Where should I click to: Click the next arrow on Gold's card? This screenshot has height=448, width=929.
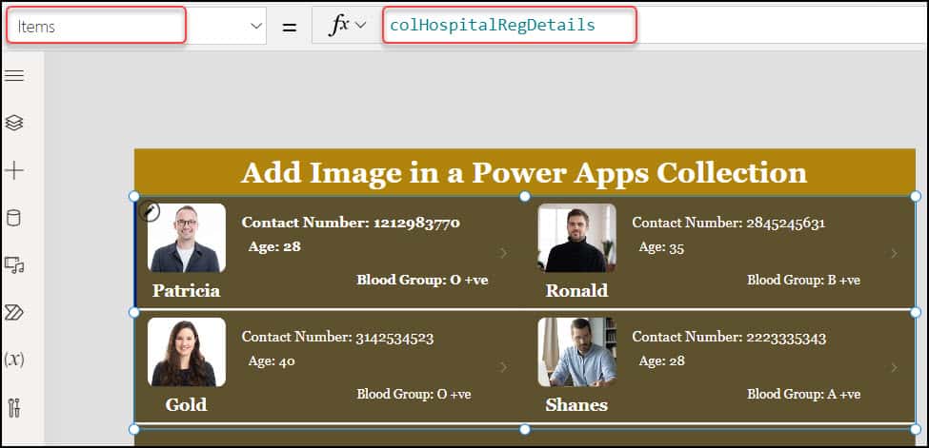[x=503, y=367]
